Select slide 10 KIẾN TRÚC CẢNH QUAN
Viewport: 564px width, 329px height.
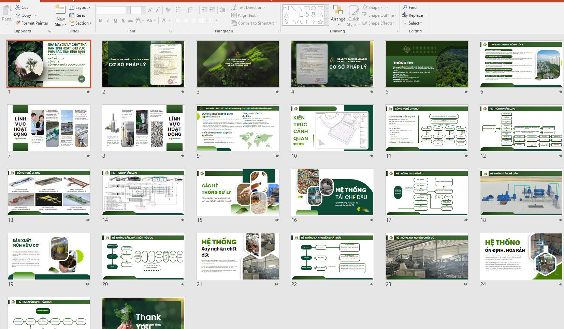[x=332, y=128]
